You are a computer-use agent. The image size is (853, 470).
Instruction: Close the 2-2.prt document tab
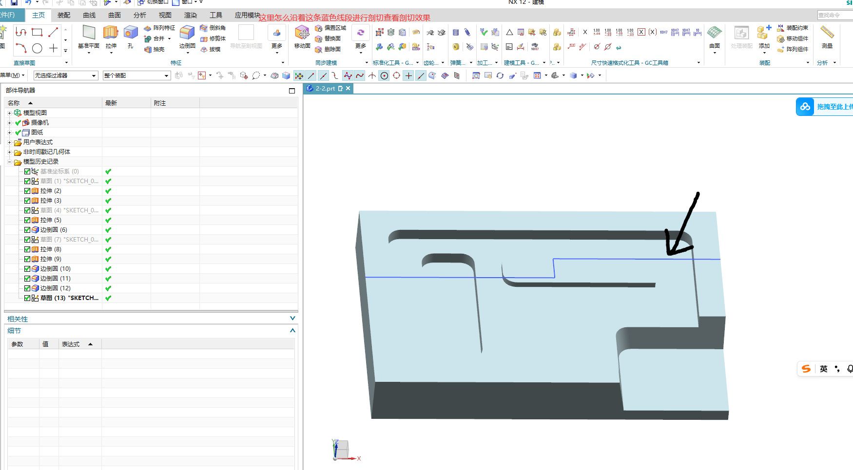pos(348,88)
